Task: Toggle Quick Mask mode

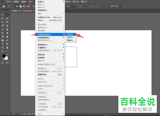Action: [3, 63]
